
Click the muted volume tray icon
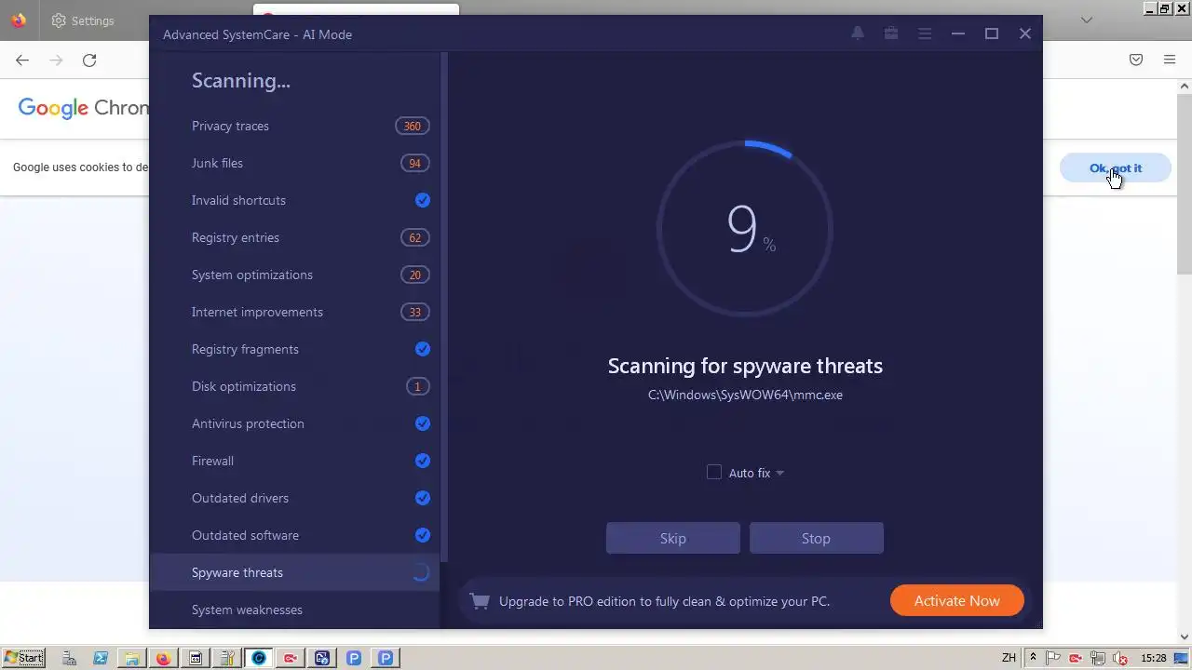point(1120,658)
